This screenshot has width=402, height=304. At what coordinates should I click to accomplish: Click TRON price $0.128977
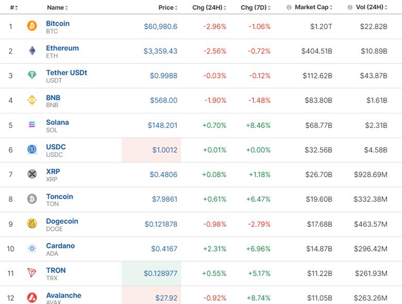click(160, 274)
